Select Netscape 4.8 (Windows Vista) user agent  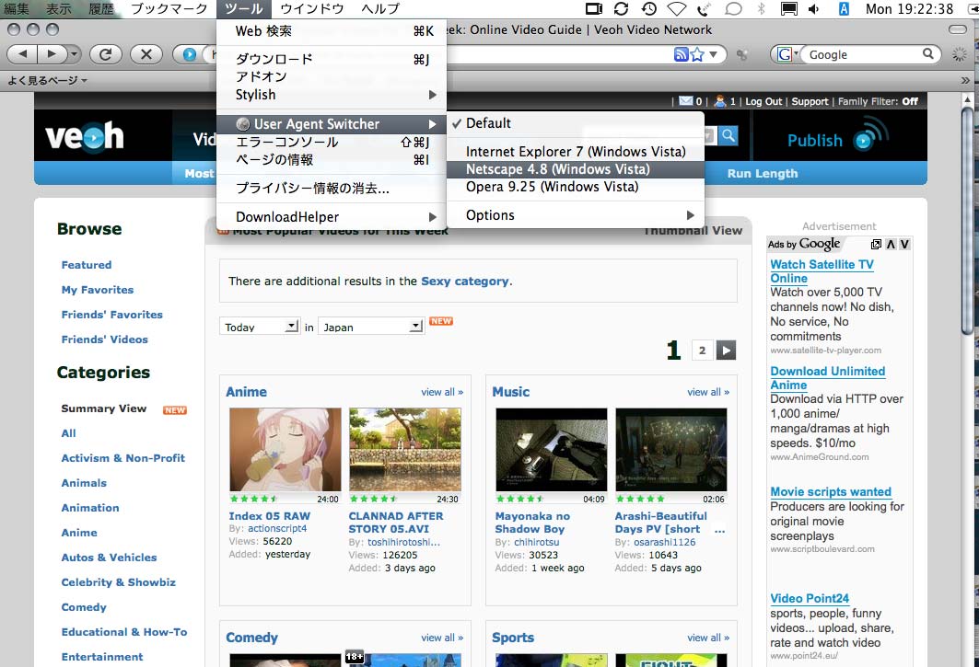coord(575,169)
